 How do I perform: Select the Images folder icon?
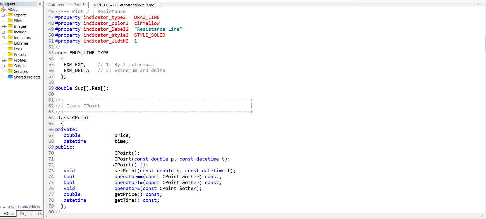point(11,26)
